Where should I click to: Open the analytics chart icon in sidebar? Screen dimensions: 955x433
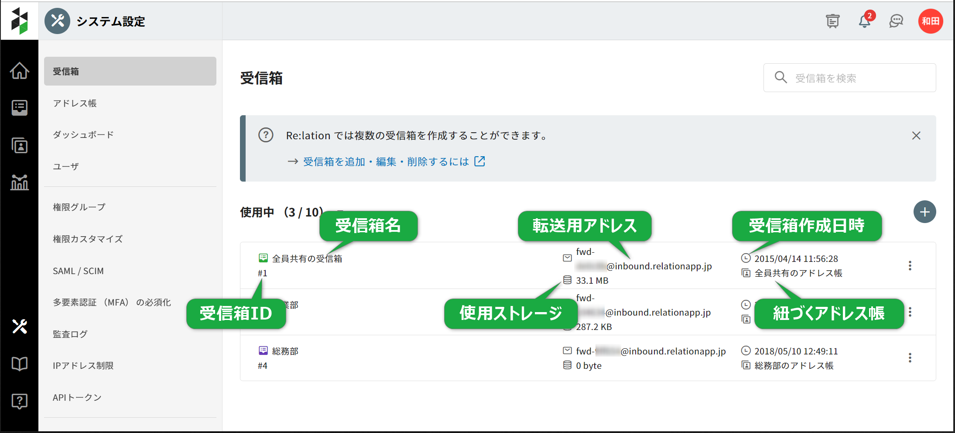[x=20, y=182]
